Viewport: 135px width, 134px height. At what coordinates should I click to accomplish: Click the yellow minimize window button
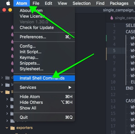(10, 10)
